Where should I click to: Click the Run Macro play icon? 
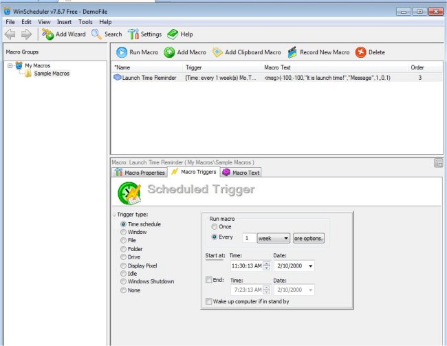click(122, 52)
